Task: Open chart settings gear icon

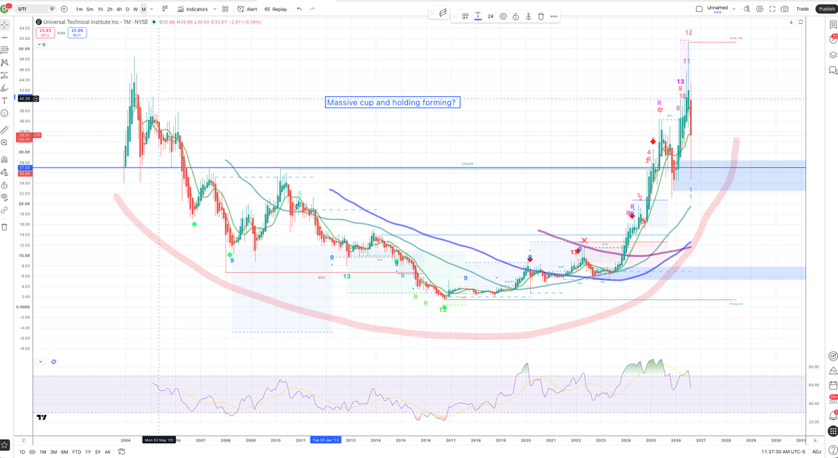Action: pos(760,9)
